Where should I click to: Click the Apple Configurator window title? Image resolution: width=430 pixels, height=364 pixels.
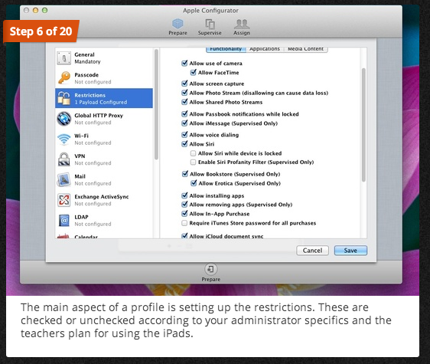210,11
